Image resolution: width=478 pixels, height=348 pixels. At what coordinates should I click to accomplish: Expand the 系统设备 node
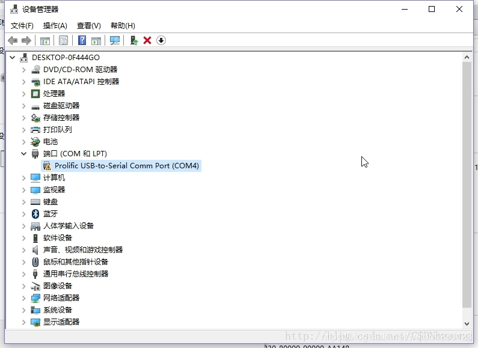(24, 310)
